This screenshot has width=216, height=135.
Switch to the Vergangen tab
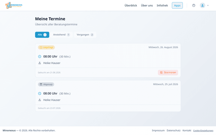85,35
